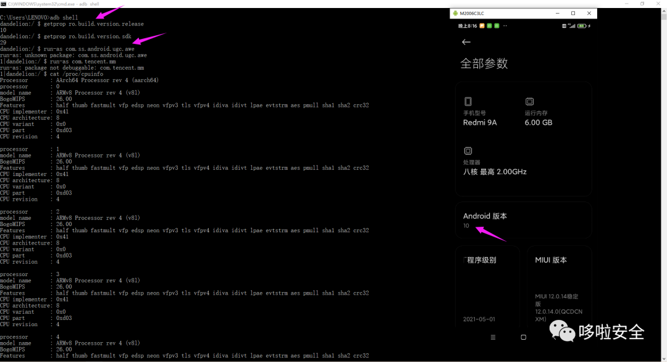Tap the three-line recents button in phone navigation bar
The image size is (667, 362).
tap(493, 337)
